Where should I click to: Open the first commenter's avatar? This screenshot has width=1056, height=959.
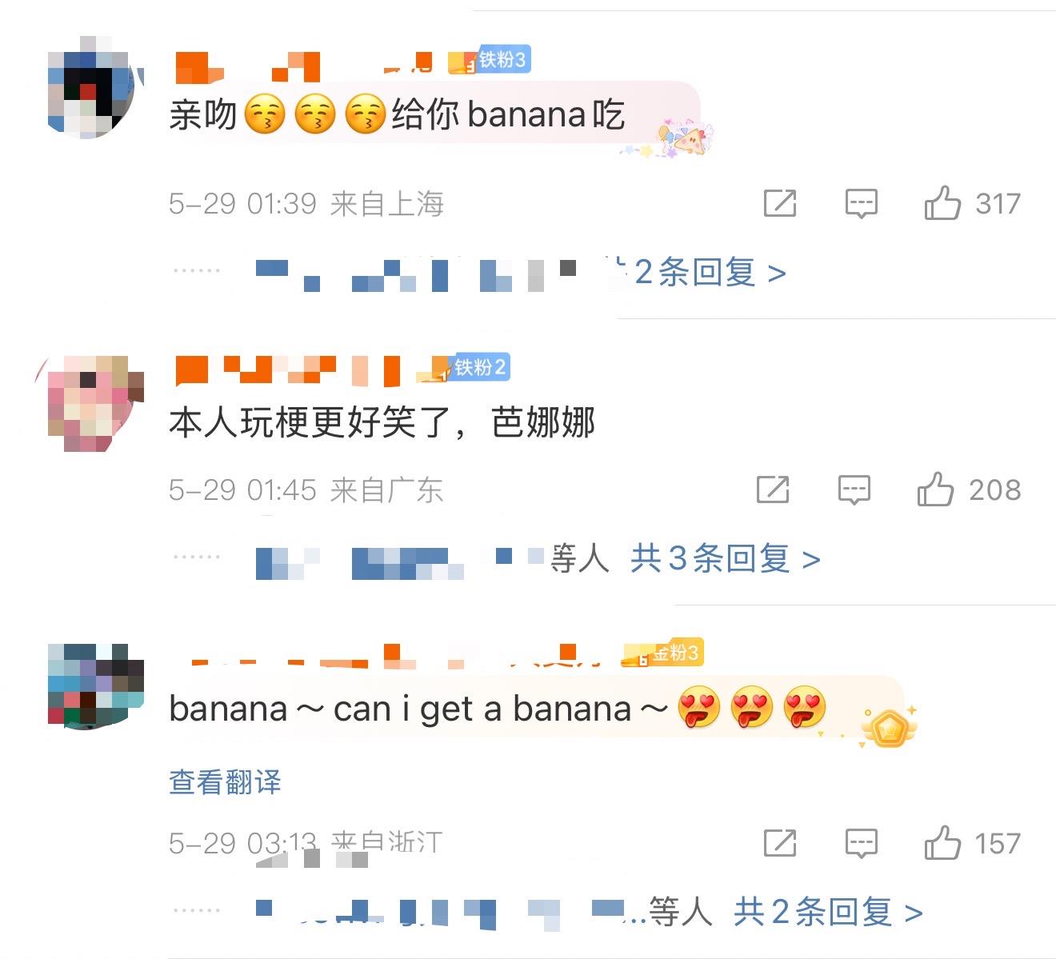pyautogui.click(x=92, y=88)
